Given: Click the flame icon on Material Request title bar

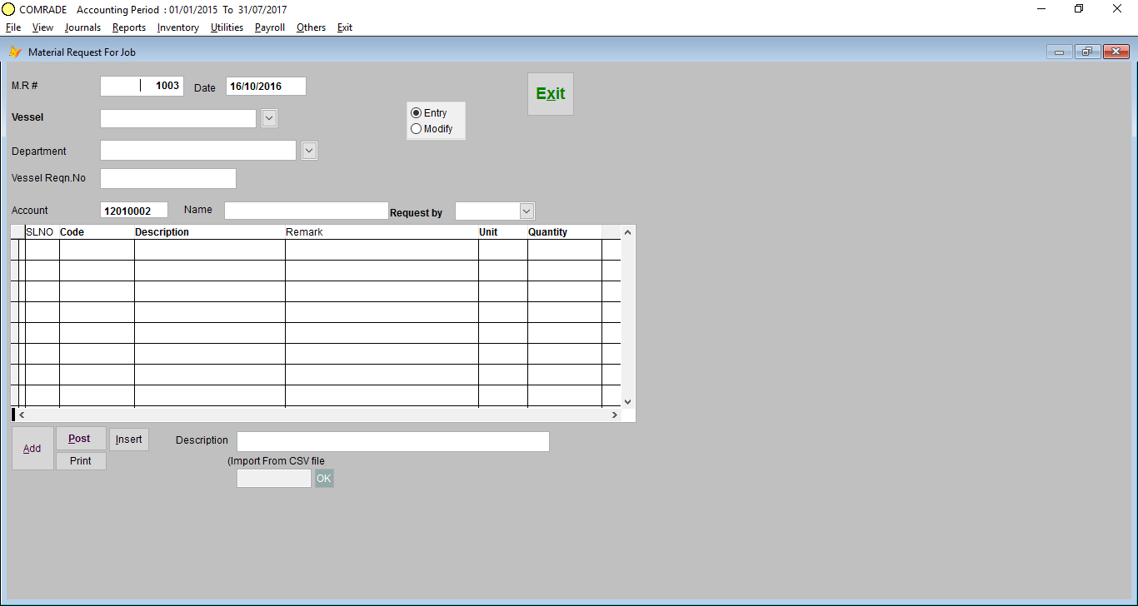Looking at the screenshot, I should coord(14,51).
